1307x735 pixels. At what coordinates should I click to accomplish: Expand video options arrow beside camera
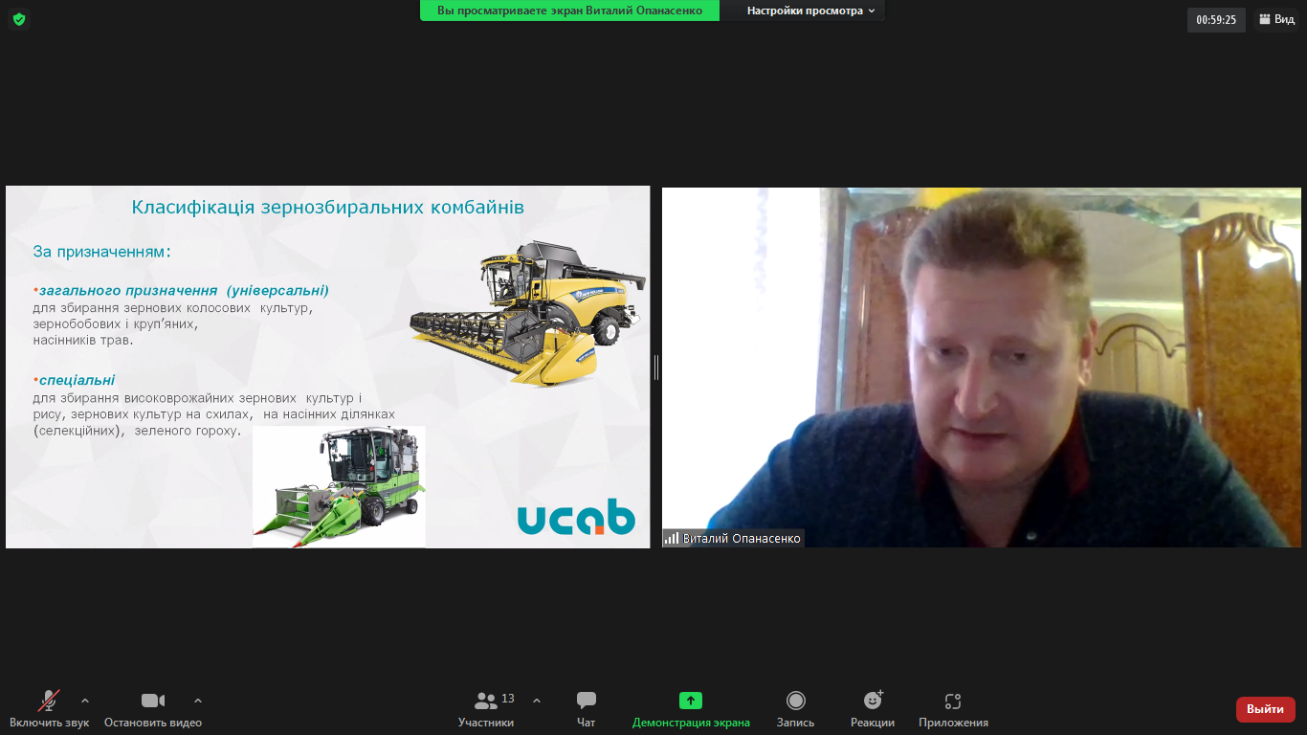198,701
